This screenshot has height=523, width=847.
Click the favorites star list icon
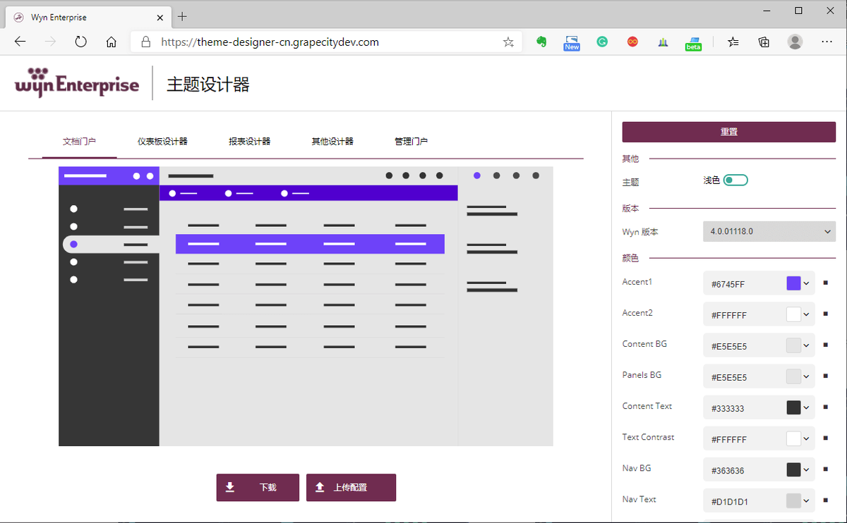(x=733, y=42)
